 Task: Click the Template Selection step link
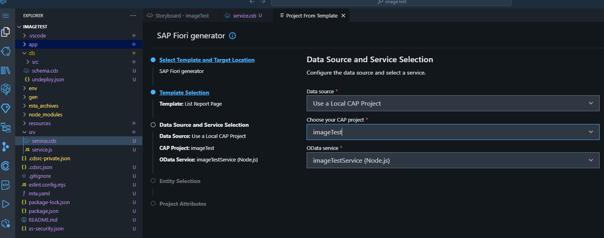point(184,92)
